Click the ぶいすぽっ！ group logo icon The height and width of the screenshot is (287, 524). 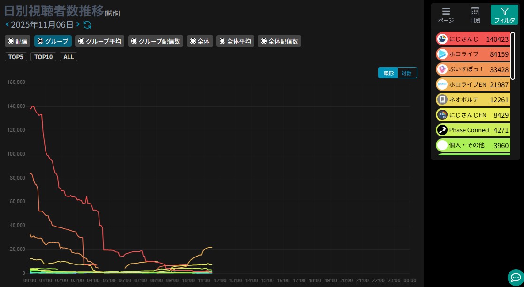pos(442,69)
